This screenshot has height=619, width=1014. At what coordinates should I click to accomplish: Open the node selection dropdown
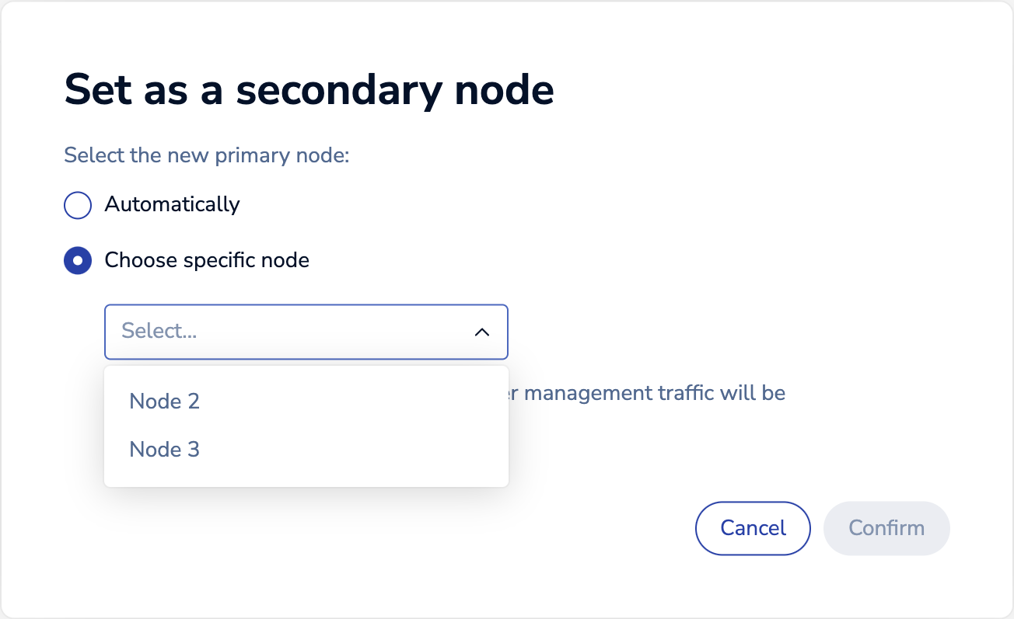pos(306,332)
